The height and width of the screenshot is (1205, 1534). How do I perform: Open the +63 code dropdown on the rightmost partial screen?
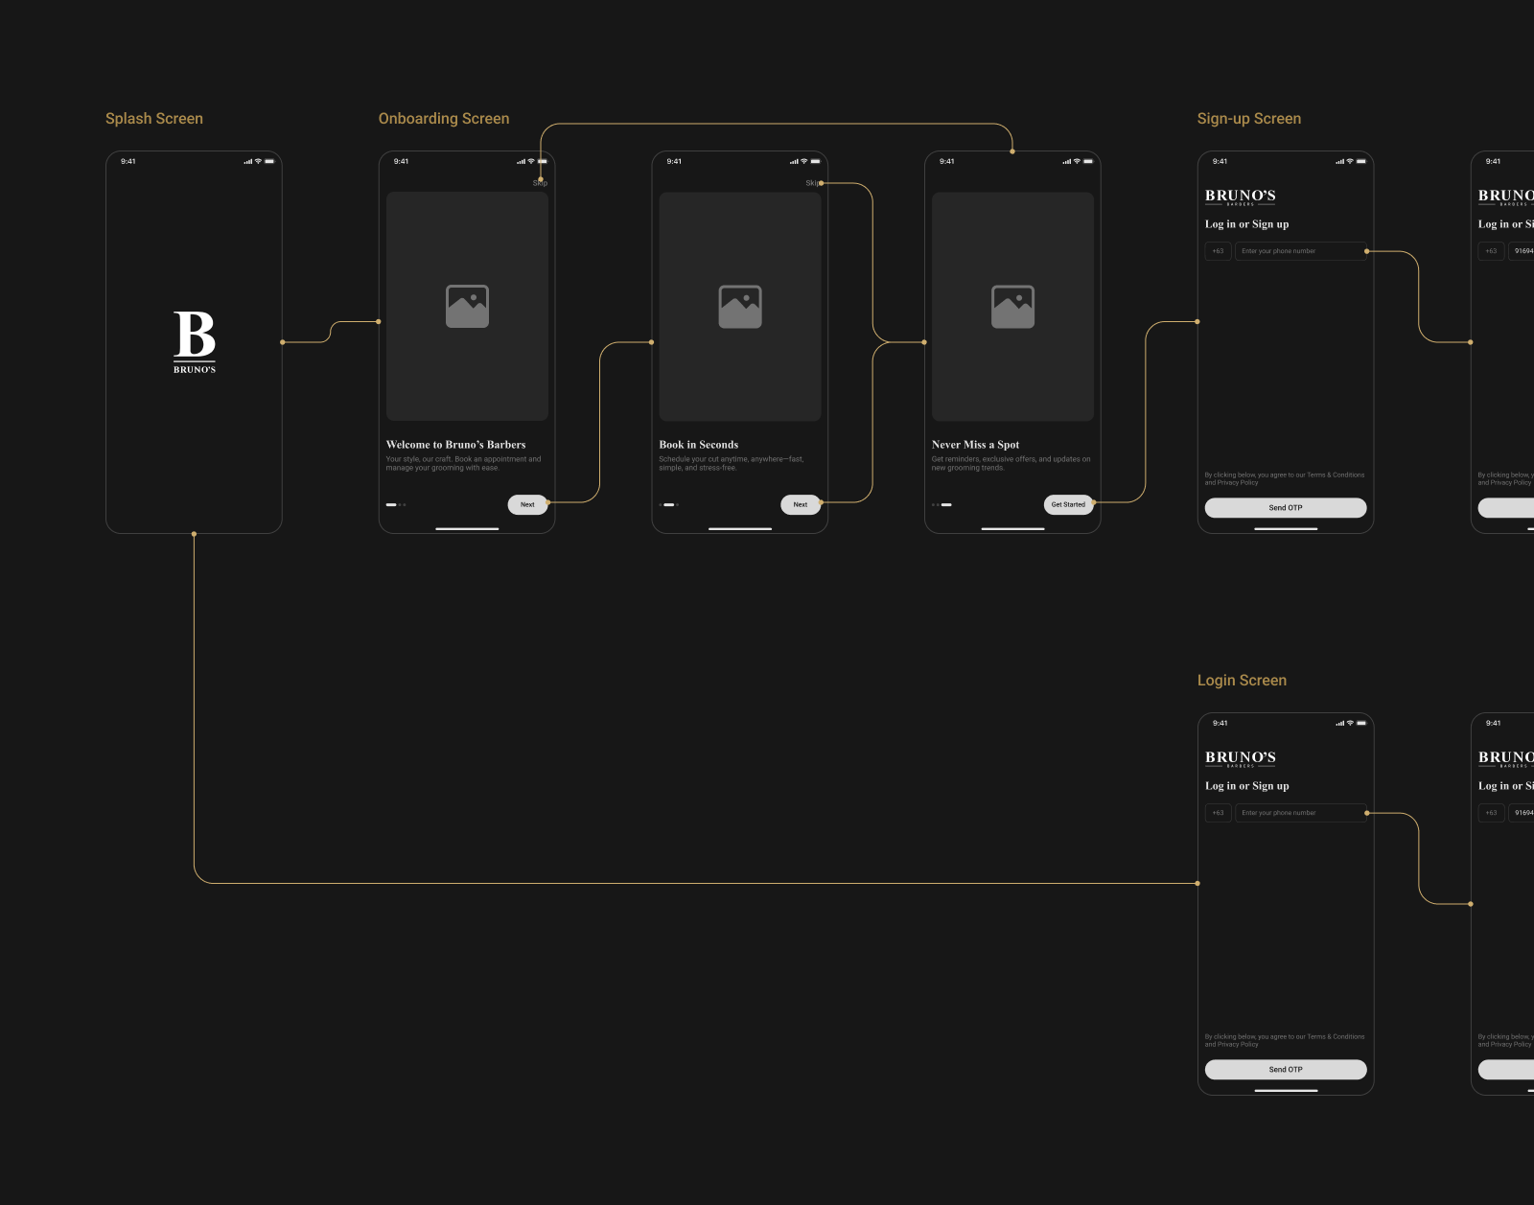pos(1491,251)
